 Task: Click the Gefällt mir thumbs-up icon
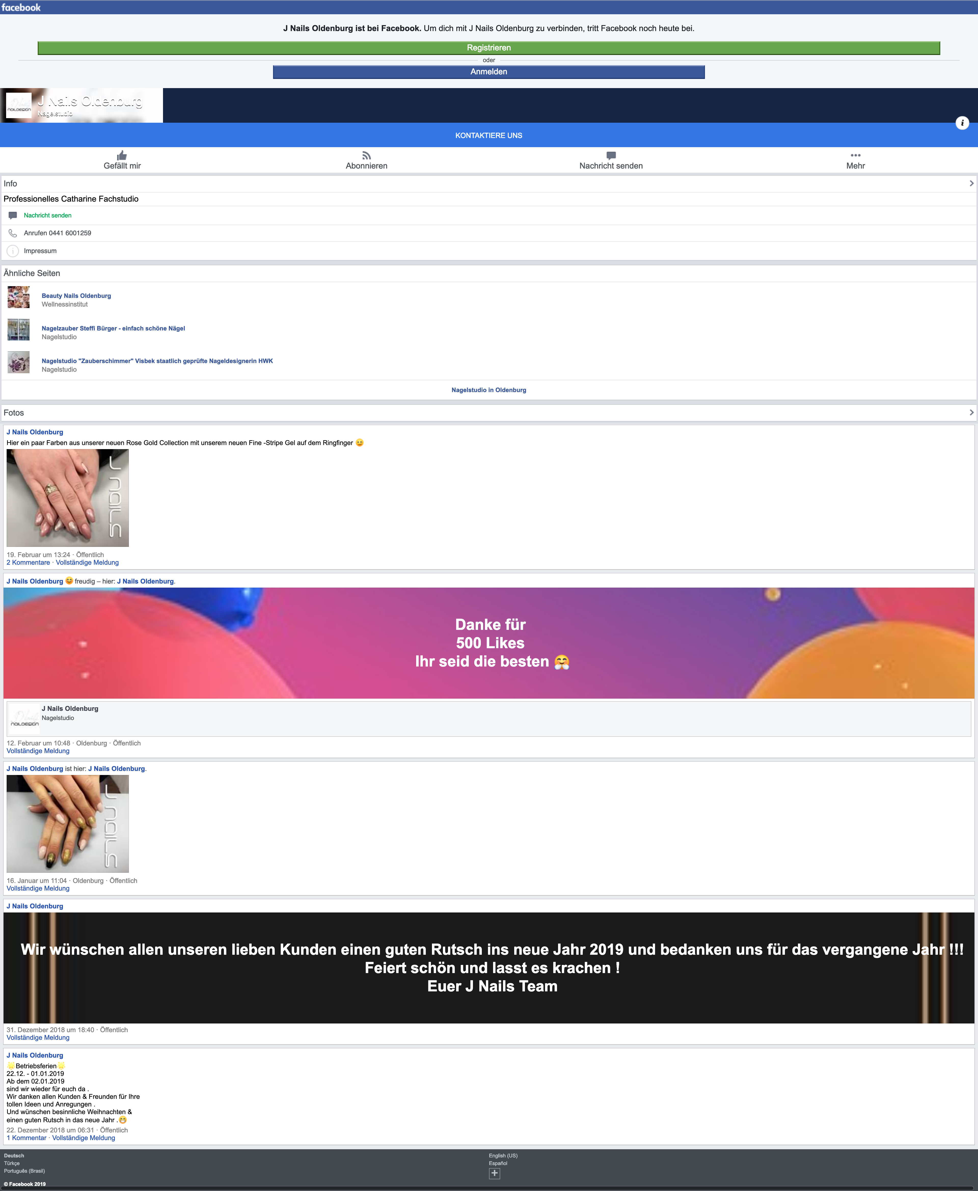[x=122, y=155]
